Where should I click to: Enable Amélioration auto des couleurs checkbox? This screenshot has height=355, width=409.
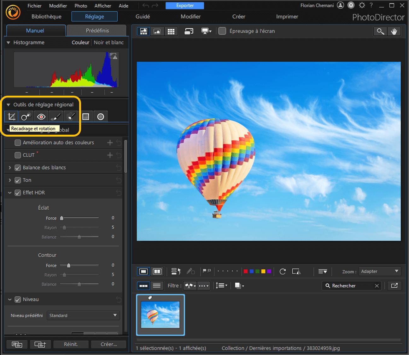pos(18,143)
